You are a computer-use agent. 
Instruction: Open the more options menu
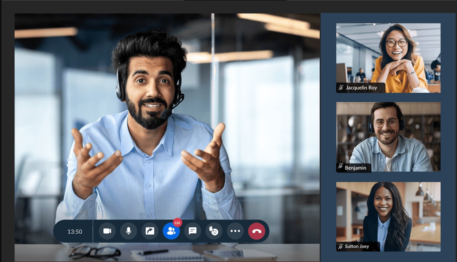point(235,231)
